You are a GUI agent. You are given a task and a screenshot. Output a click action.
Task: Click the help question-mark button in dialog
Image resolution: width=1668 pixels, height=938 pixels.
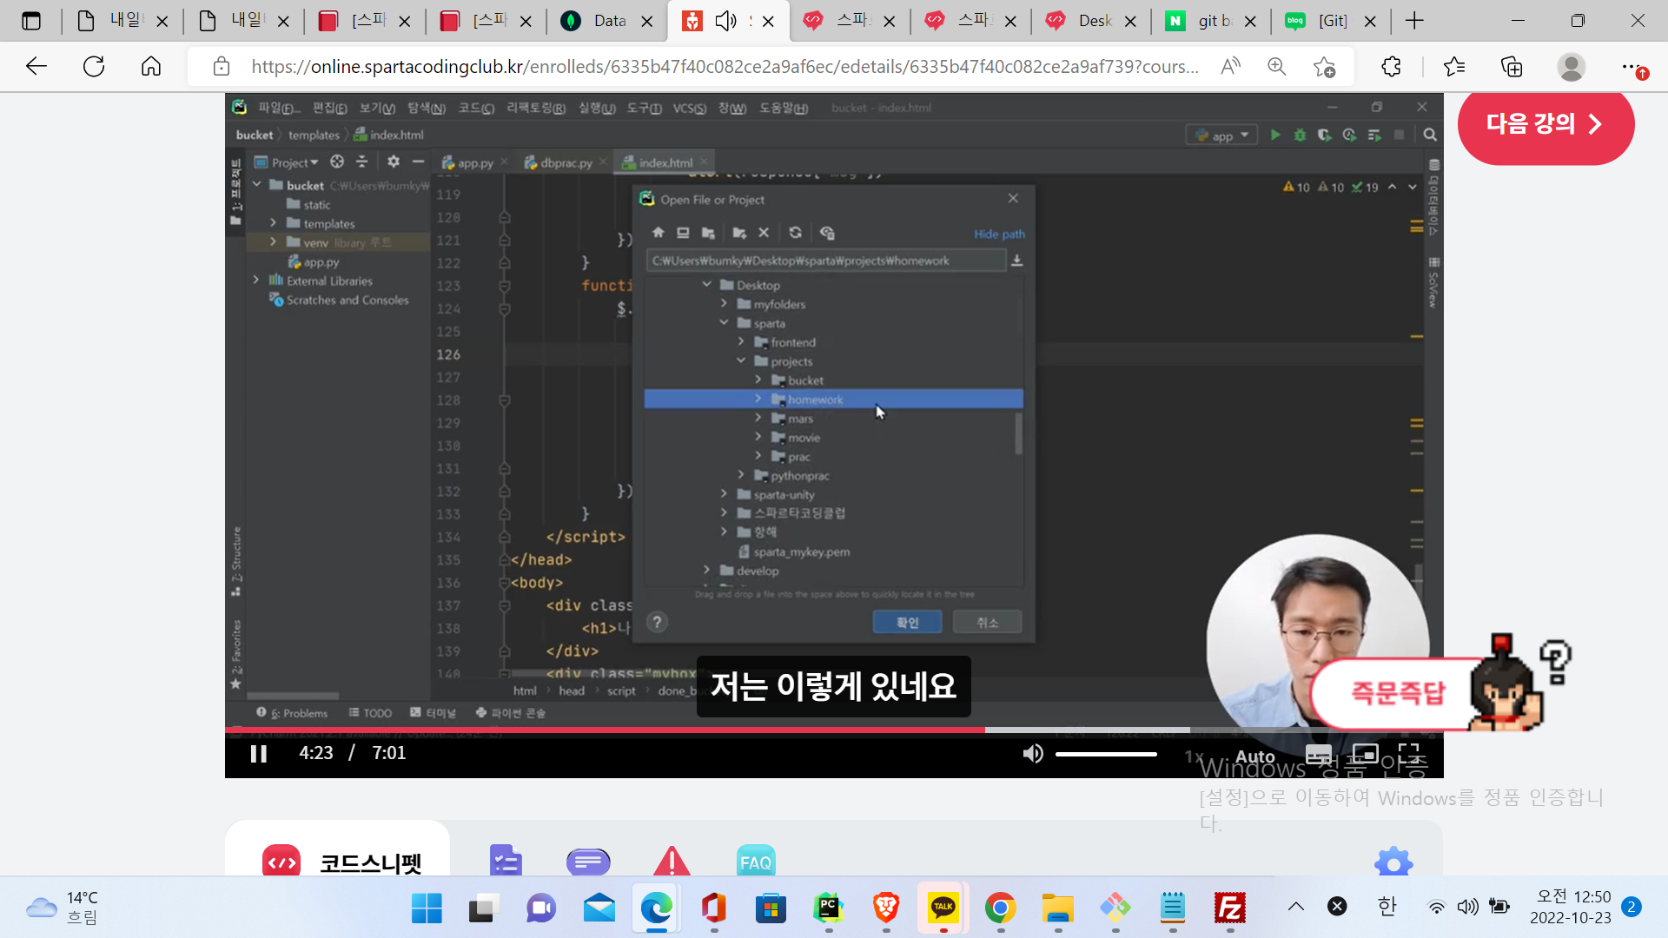(x=658, y=622)
